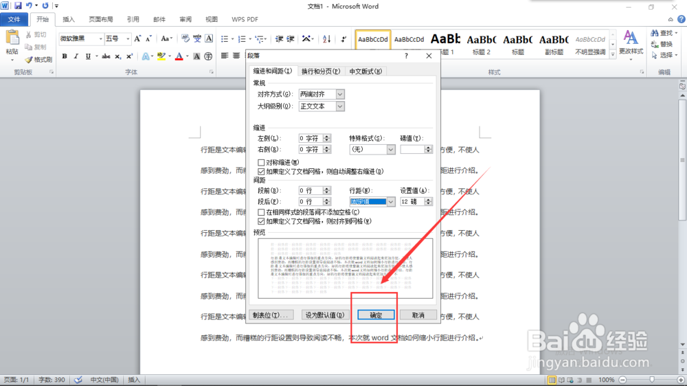Click the Cancel button in Paragraph dialog
This screenshot has height=386, width=687.
[418, 315]
